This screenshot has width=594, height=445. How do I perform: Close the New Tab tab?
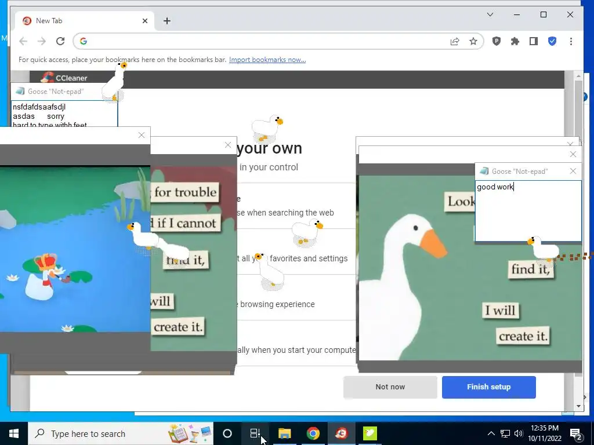point(144,21)
